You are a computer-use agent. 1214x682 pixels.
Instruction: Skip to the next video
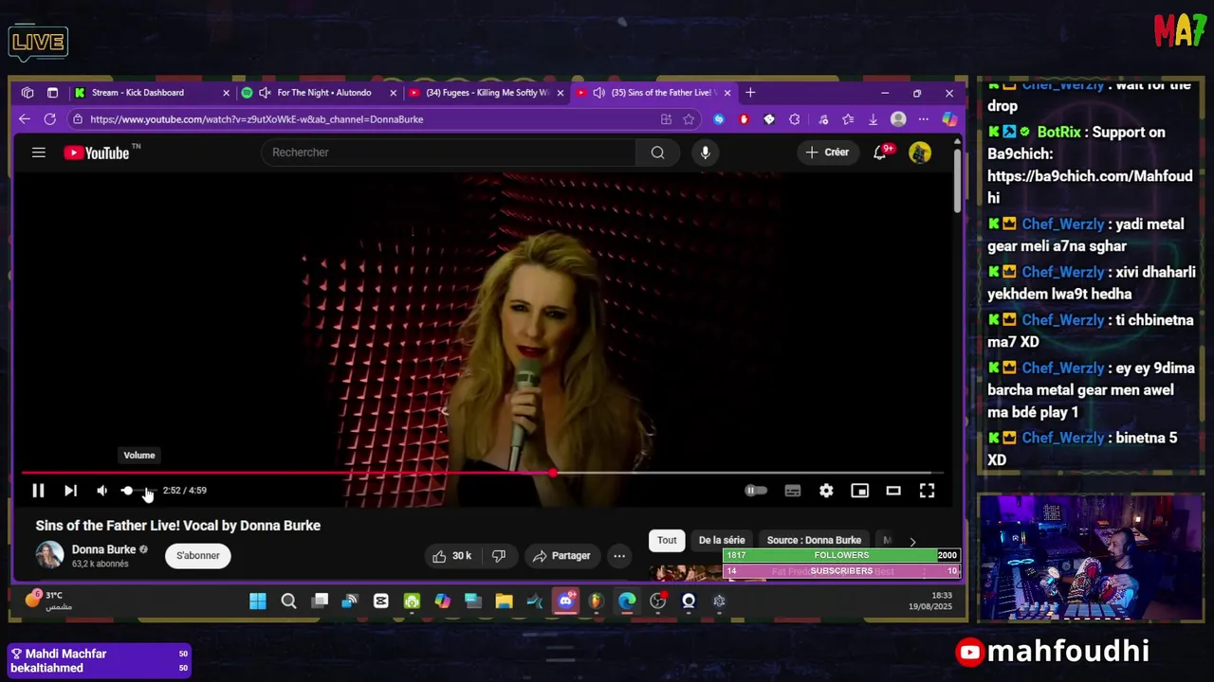[x=70, y=491]
